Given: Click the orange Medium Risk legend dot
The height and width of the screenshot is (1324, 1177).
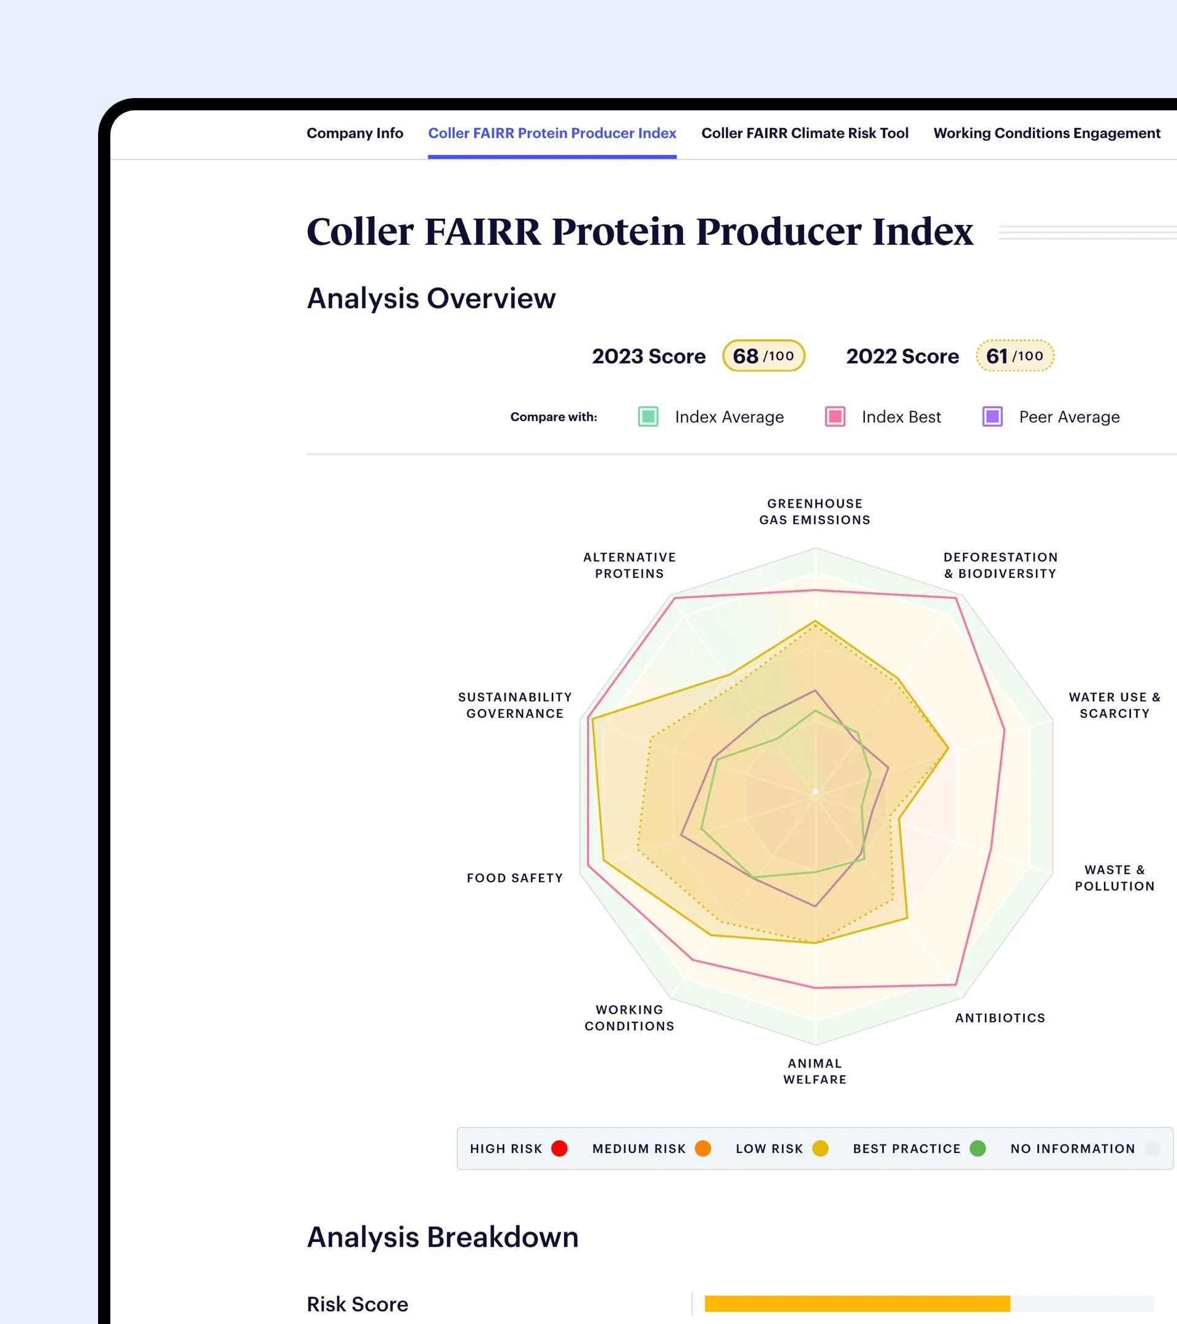Looking at the screenshot, I should tap(702, 1149).
